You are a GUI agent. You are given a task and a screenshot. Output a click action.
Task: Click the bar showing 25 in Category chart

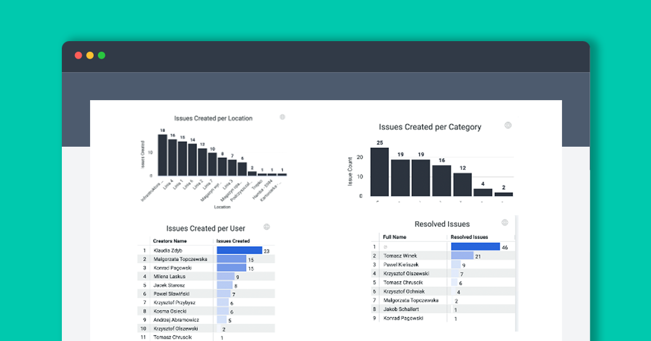click(x=379, y=170)
